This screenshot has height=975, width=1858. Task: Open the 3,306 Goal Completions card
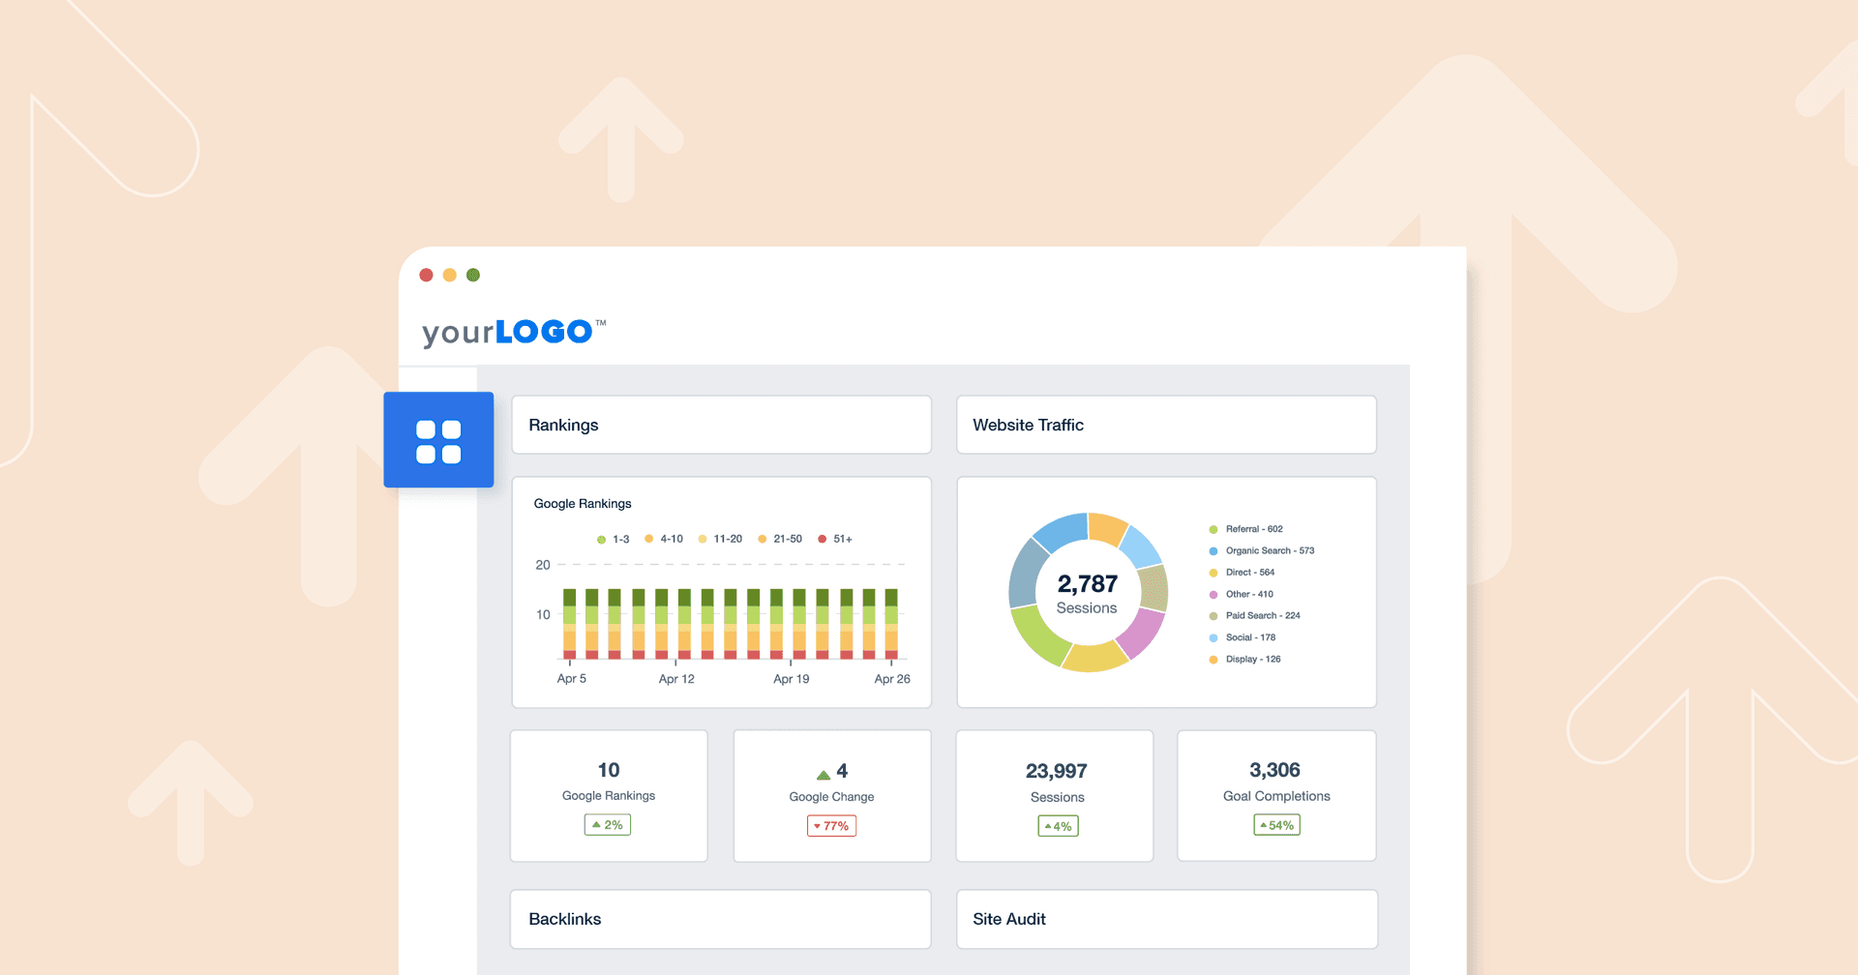1276,795
